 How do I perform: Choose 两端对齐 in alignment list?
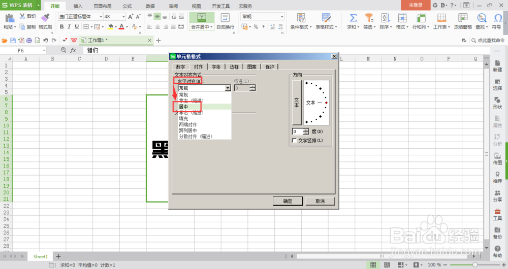[205, 124]
